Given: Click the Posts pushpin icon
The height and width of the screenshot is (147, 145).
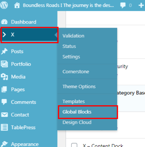Looking at the screenshot, I should pos(4,51).
